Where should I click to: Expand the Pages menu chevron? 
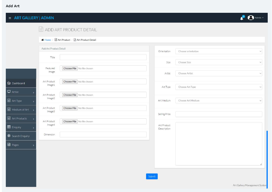pos(34,145)
